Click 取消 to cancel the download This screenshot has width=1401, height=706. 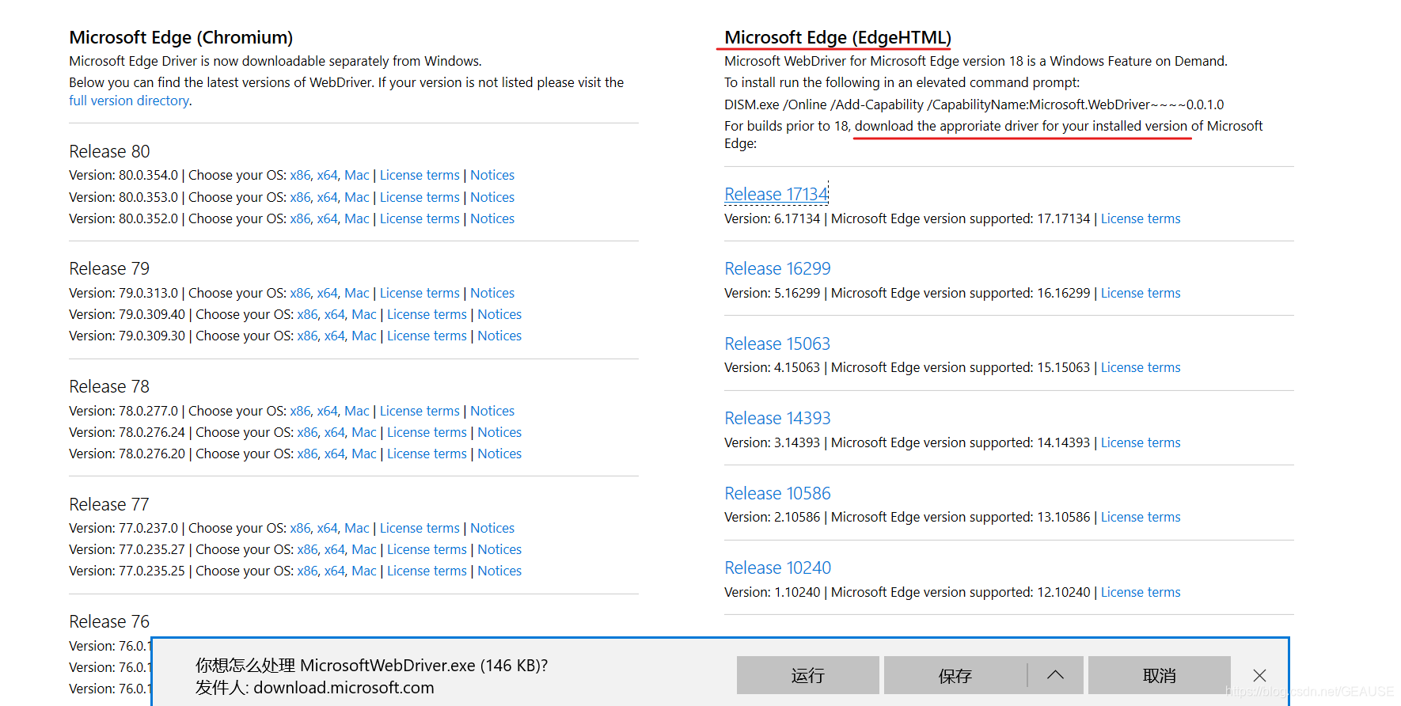[1159, 675]
